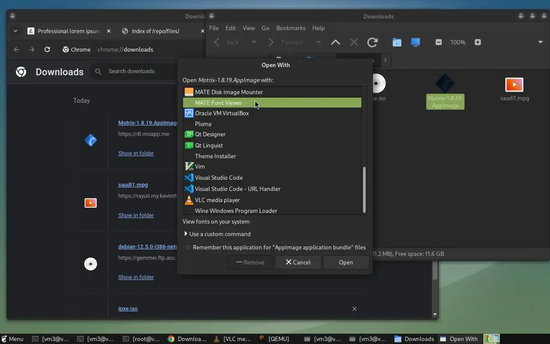Viewport: 550px width, 344px height.
Task: Expand Use a custom command
Action: pyautogui.click(x=217, y=234)
